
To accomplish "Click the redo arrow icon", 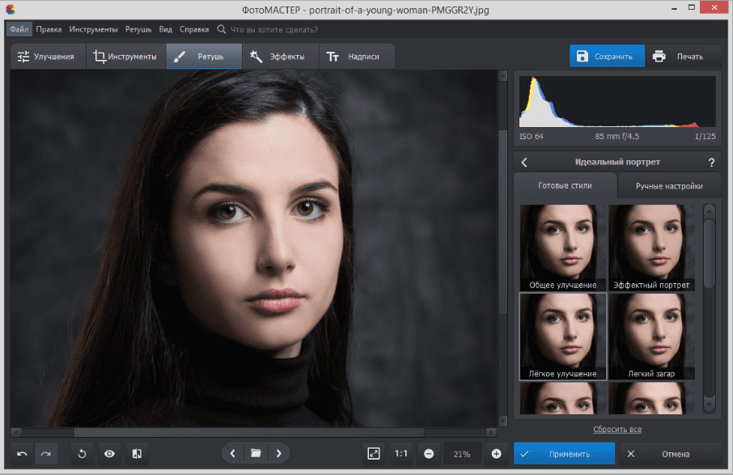I will click(x=46, y=454).
